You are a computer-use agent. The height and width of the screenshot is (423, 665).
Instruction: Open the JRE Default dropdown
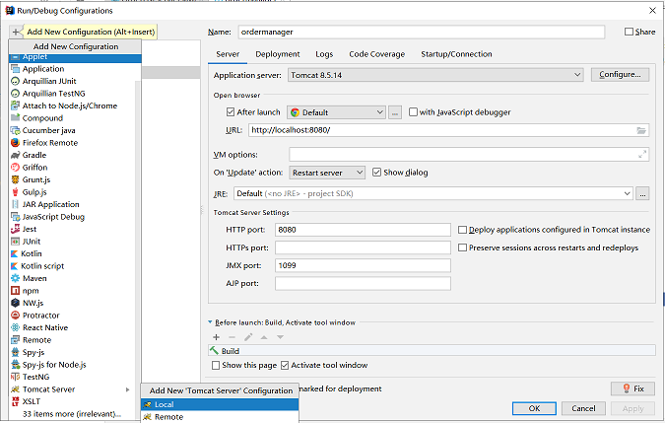[x=433, y=193]
